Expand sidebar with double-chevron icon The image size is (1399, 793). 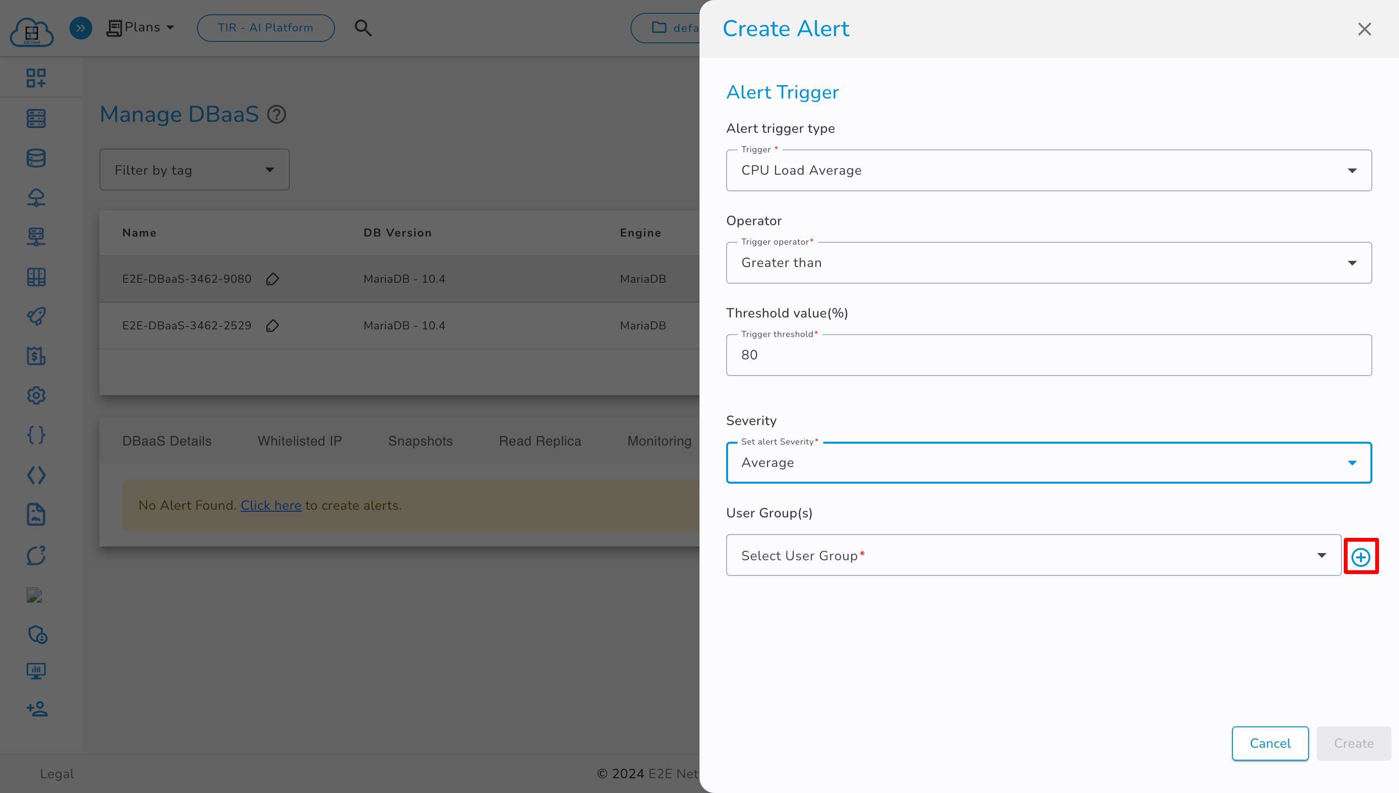point(80,28)
